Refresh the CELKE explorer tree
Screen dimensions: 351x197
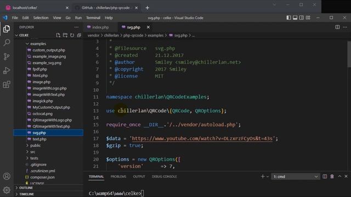point(72,35)
